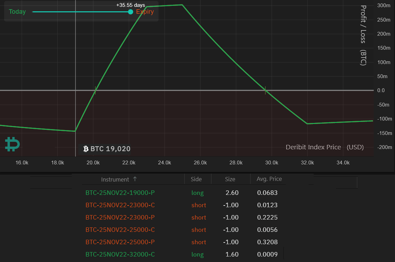Select the Expiry label on the time slider
Screen dimensions: 395x262
(x=145, y=12)
